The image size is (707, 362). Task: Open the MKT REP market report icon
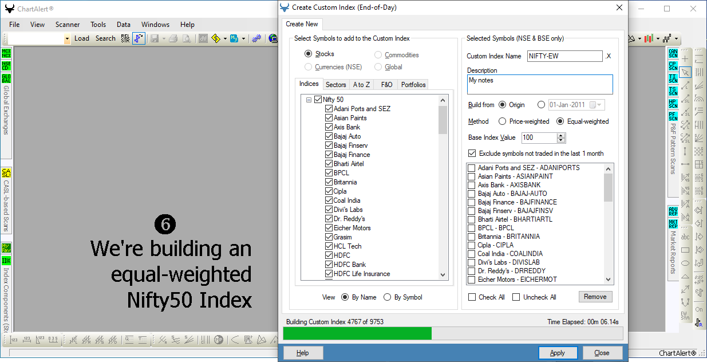pyautogui.click(x=673, y=223)
